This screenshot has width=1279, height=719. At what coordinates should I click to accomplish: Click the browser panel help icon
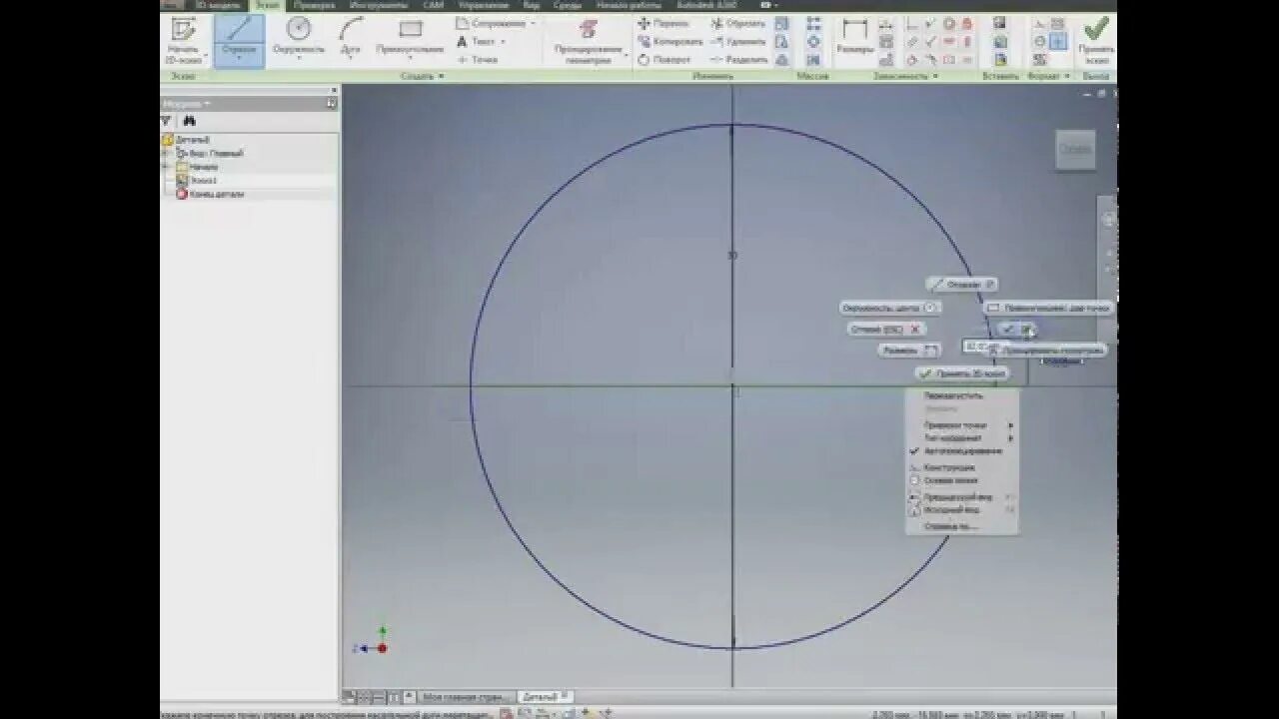(x=332, y=103)
